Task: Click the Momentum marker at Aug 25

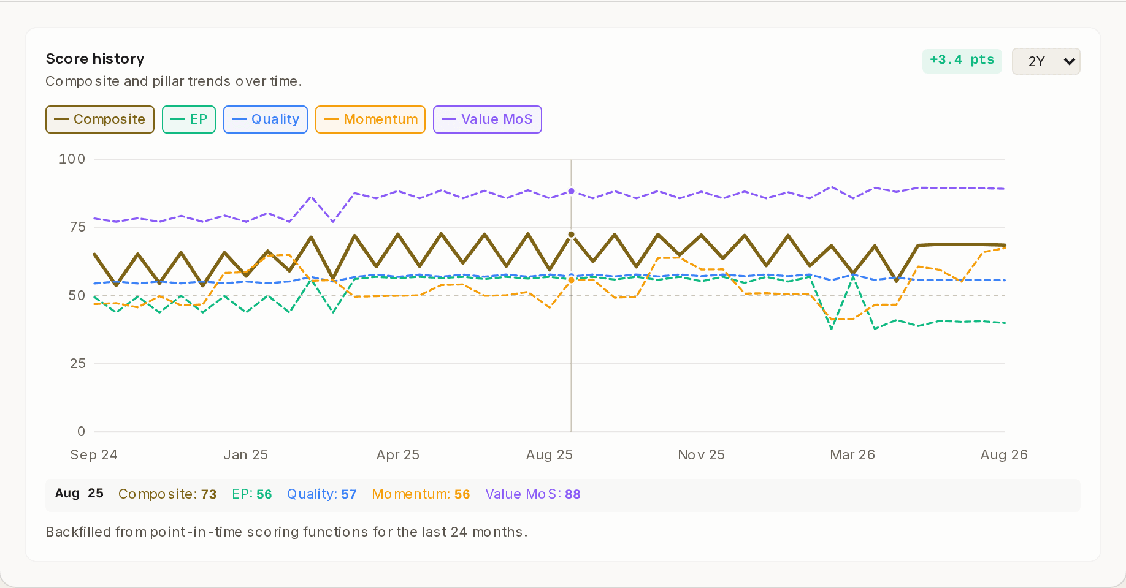Action: 572,281
